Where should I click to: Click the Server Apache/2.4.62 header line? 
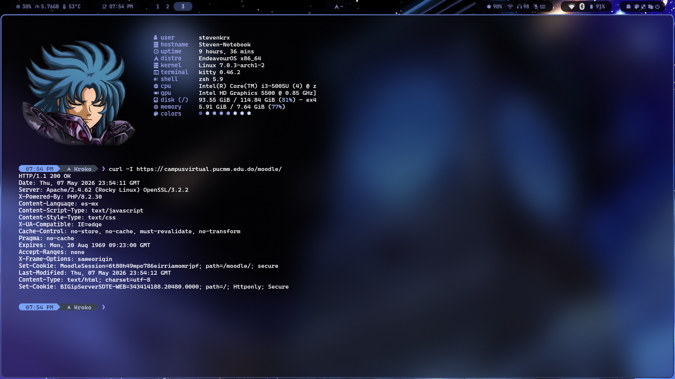coord(103,190)
